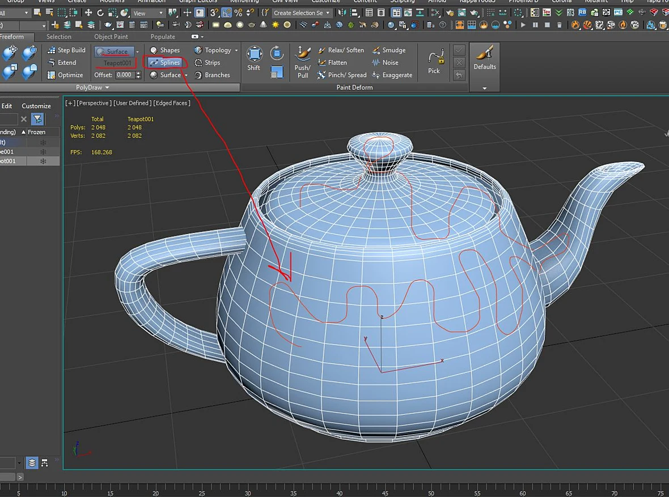Click the Step Build tool
669x497 pixels.
click(x=66, y=50)
